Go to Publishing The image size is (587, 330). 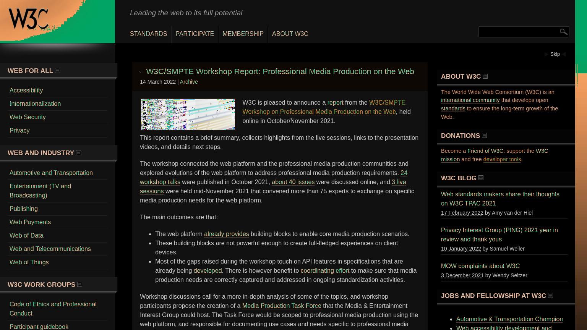pyautogui.click(x=24, y=209)
